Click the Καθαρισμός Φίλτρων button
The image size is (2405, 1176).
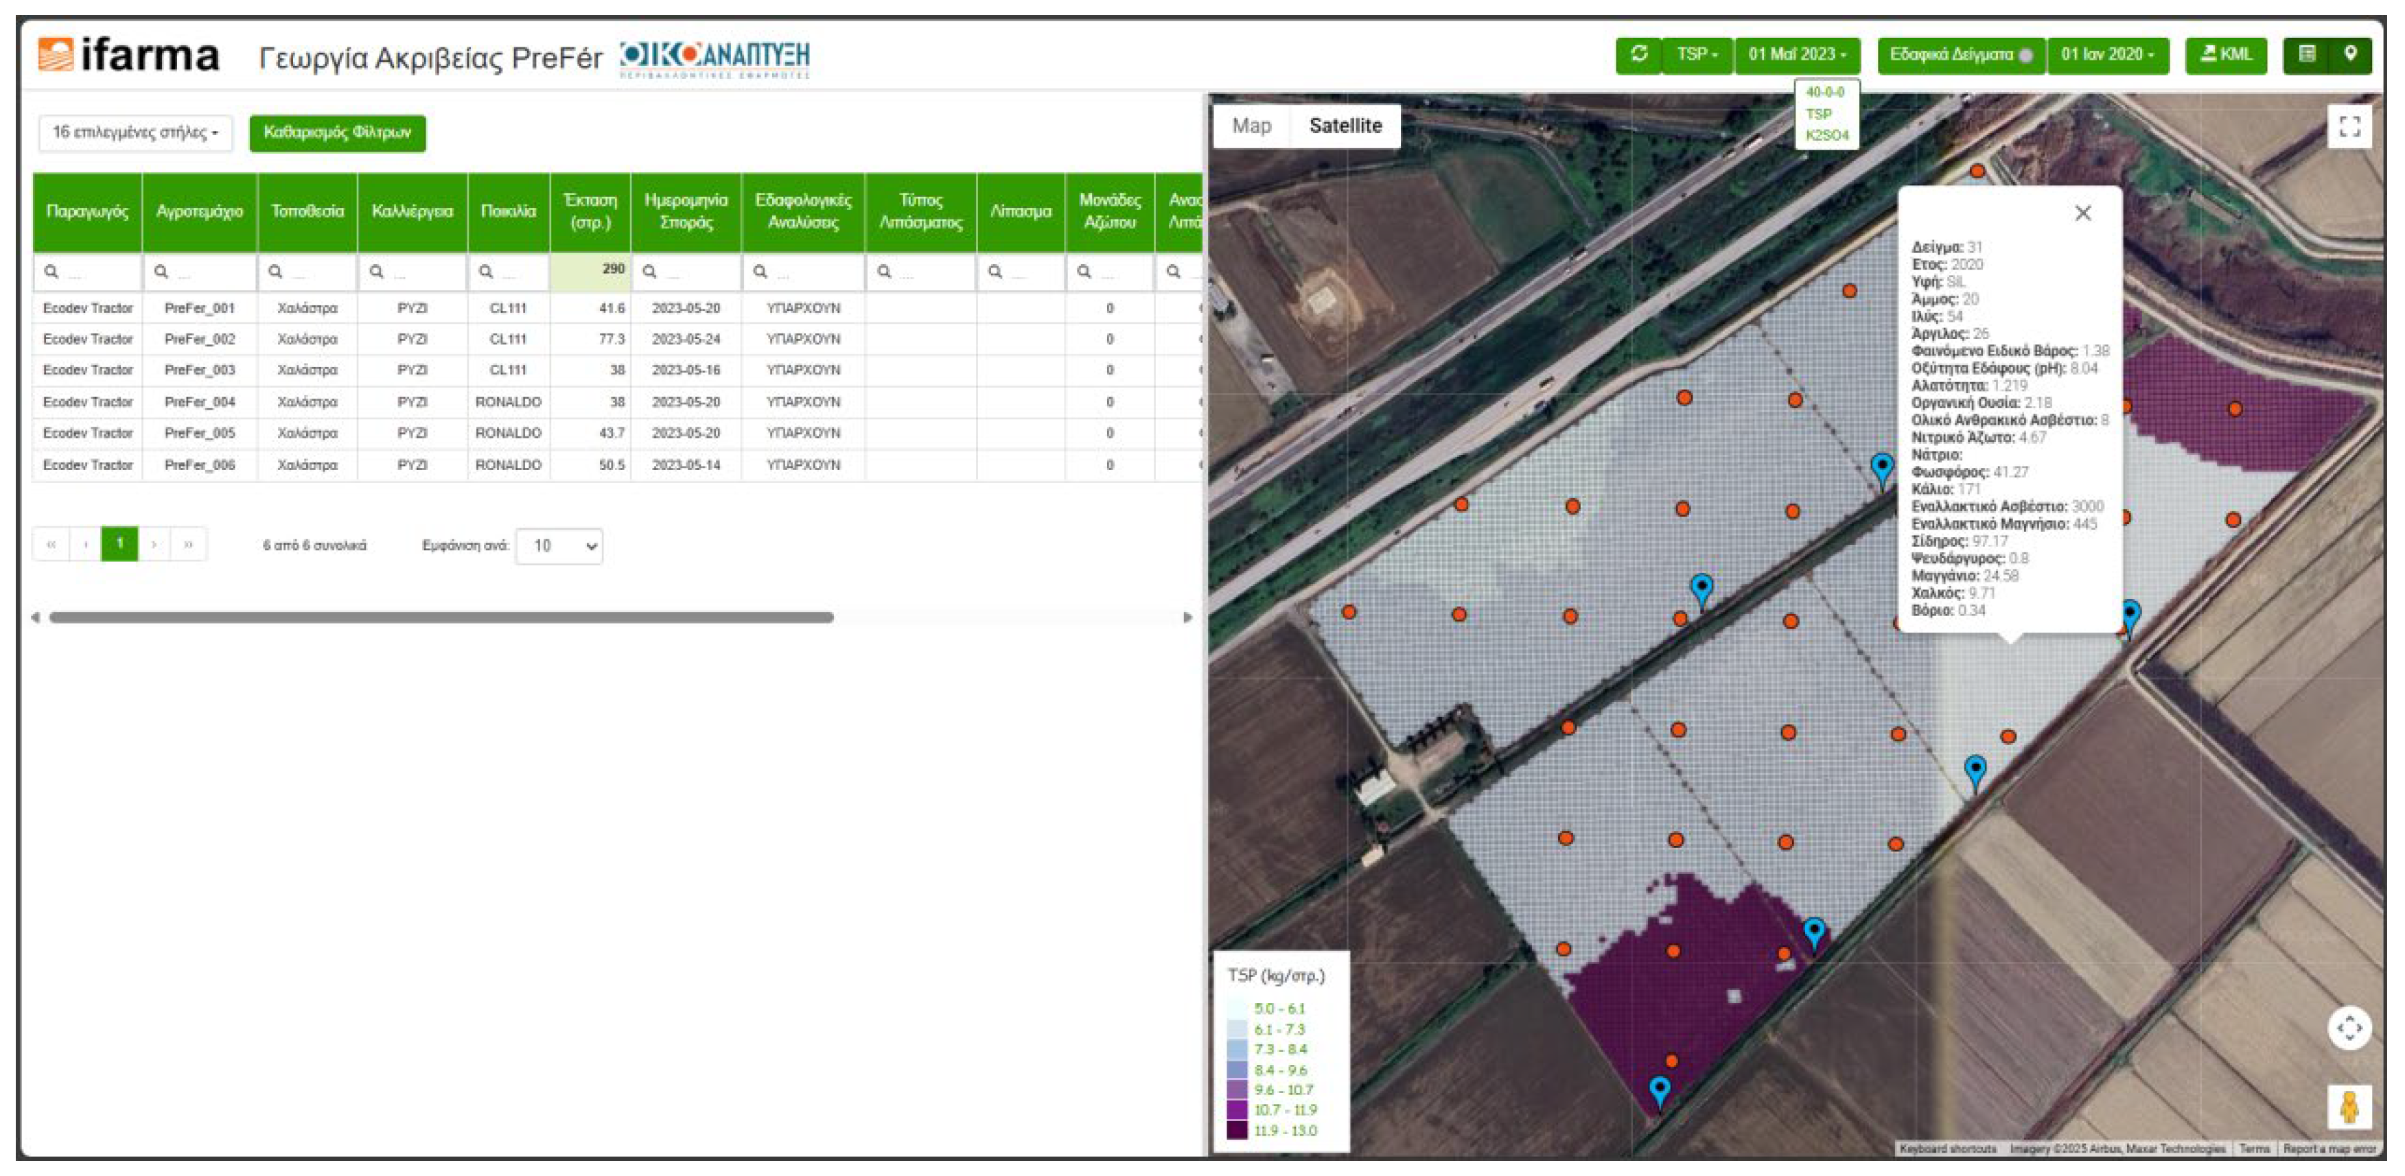pos(337,132)
